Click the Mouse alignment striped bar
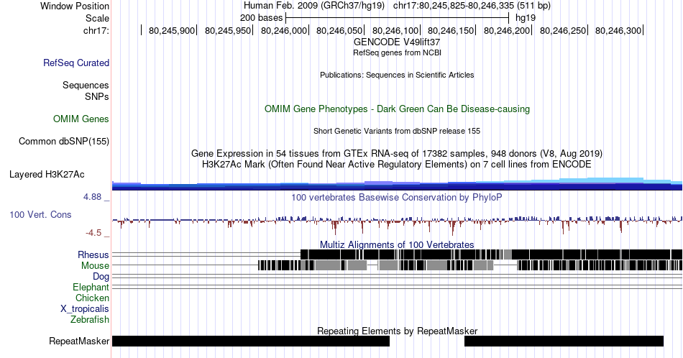683x358 pixels. coord(470,265)
